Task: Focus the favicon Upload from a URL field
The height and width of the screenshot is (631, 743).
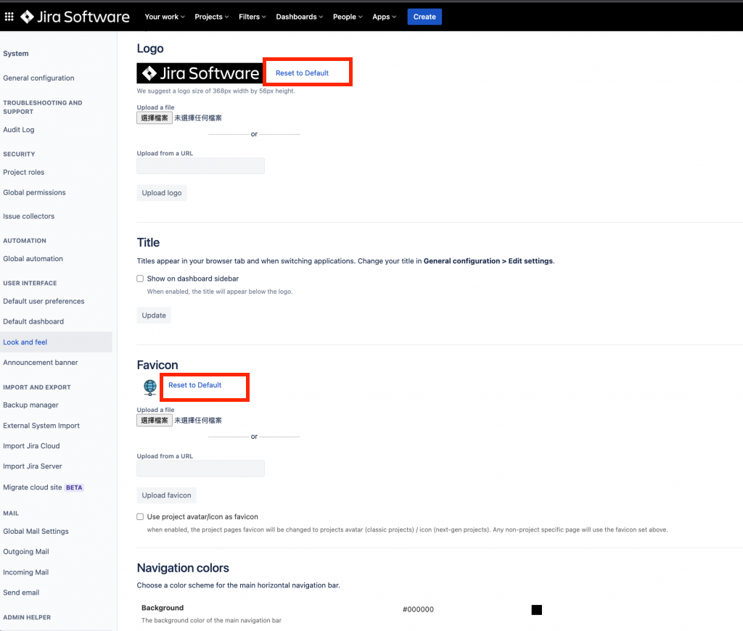Action: 200,469
